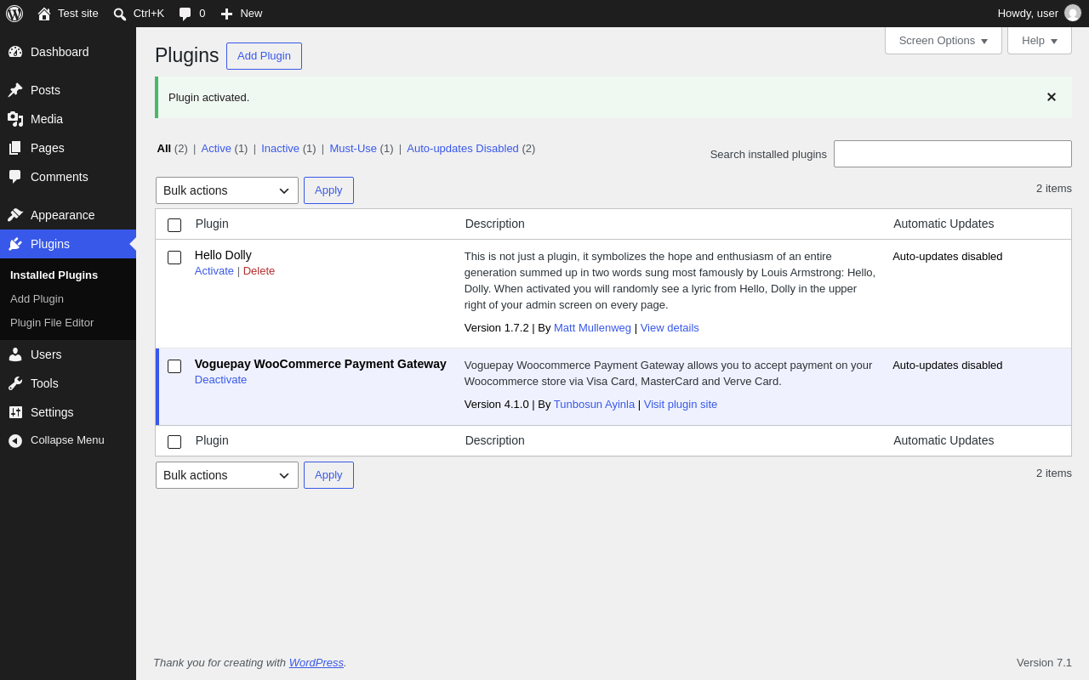Viewport: 1089px width, 680px height.
Task: Focus the Search installed plugins field
Action: pyautogui.click(x=953, y=154)
